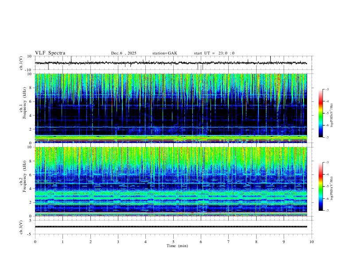Click the "-5" tick on the ch.3 voltage axis
The width and height of the screenshot is (351, 271).
30,234
